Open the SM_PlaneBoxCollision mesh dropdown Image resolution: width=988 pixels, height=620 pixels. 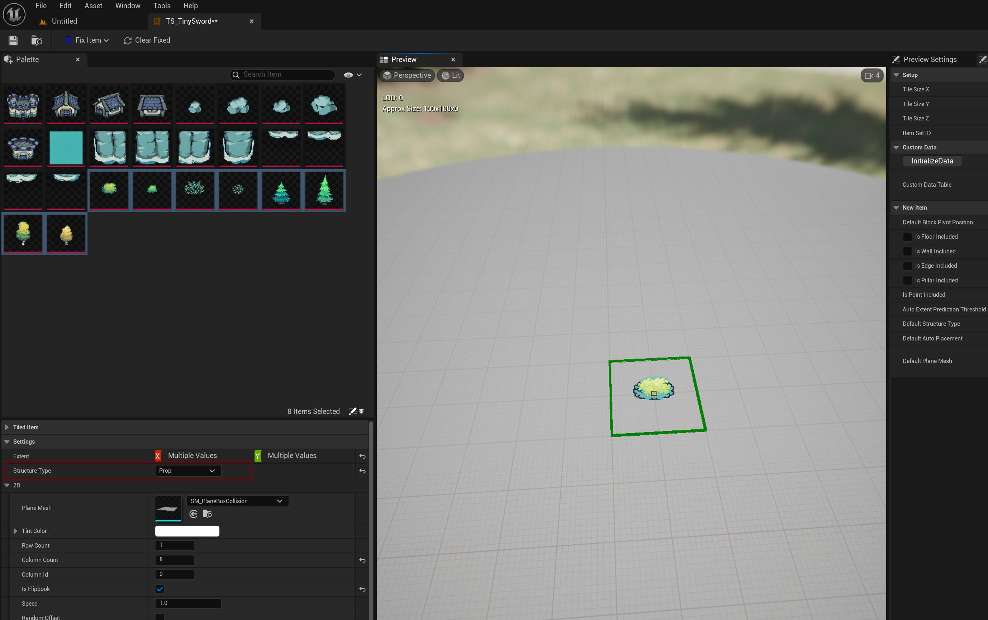[237, 501]
